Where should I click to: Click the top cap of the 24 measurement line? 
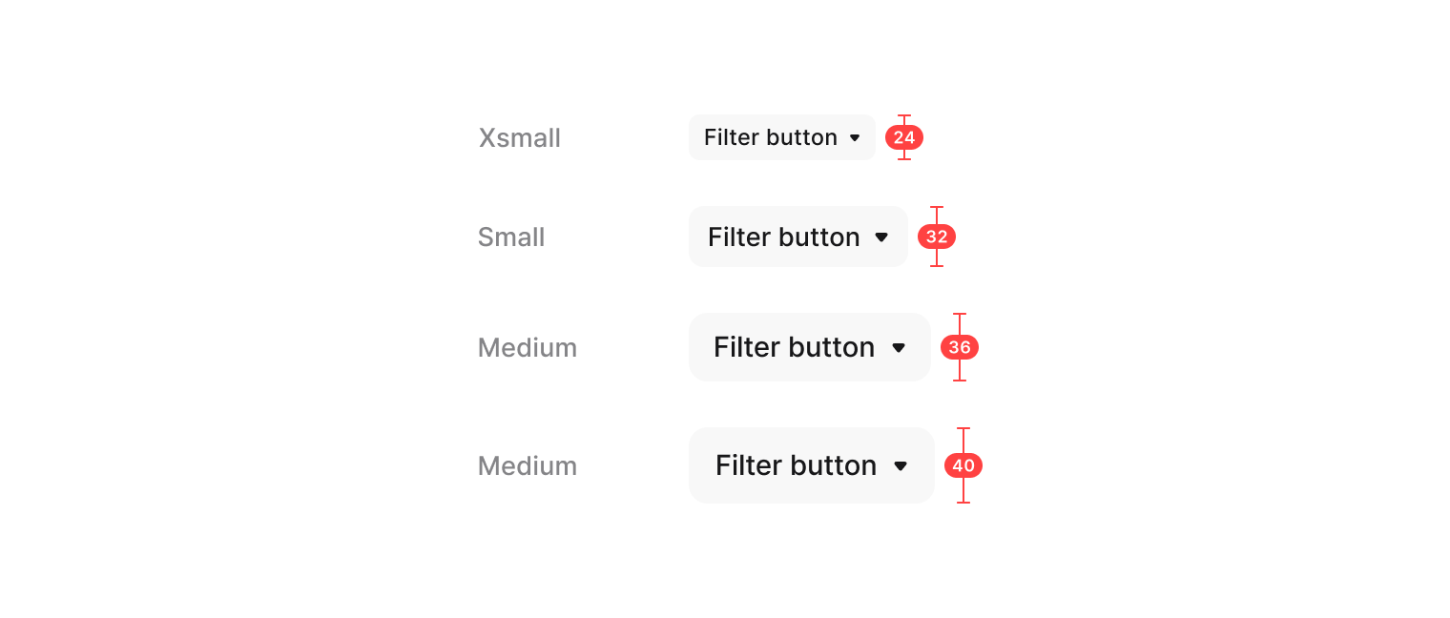point(904,115)
